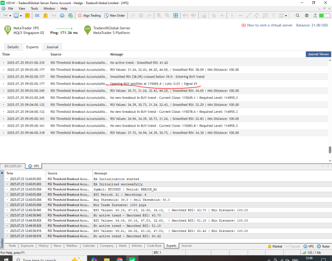Expand the chart profiles dropdown arrow
This screenshot has width=332, height=261.
tap(21, 16)
